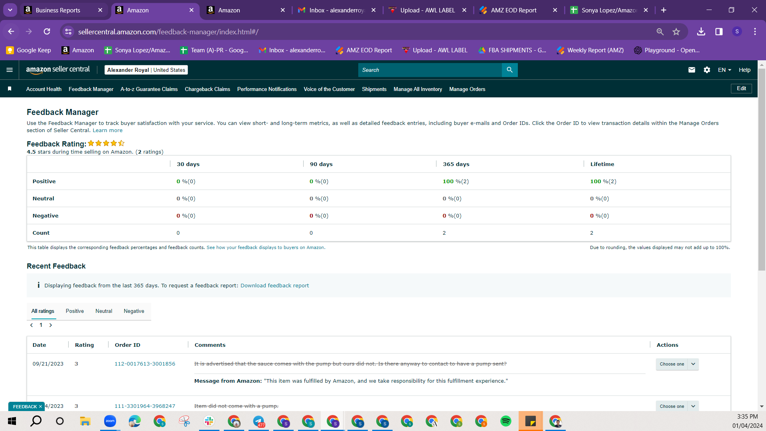Click the search magnifier button
Image resolution: width=766 pixels, height=431 pixels.
(x=509, y=70)
